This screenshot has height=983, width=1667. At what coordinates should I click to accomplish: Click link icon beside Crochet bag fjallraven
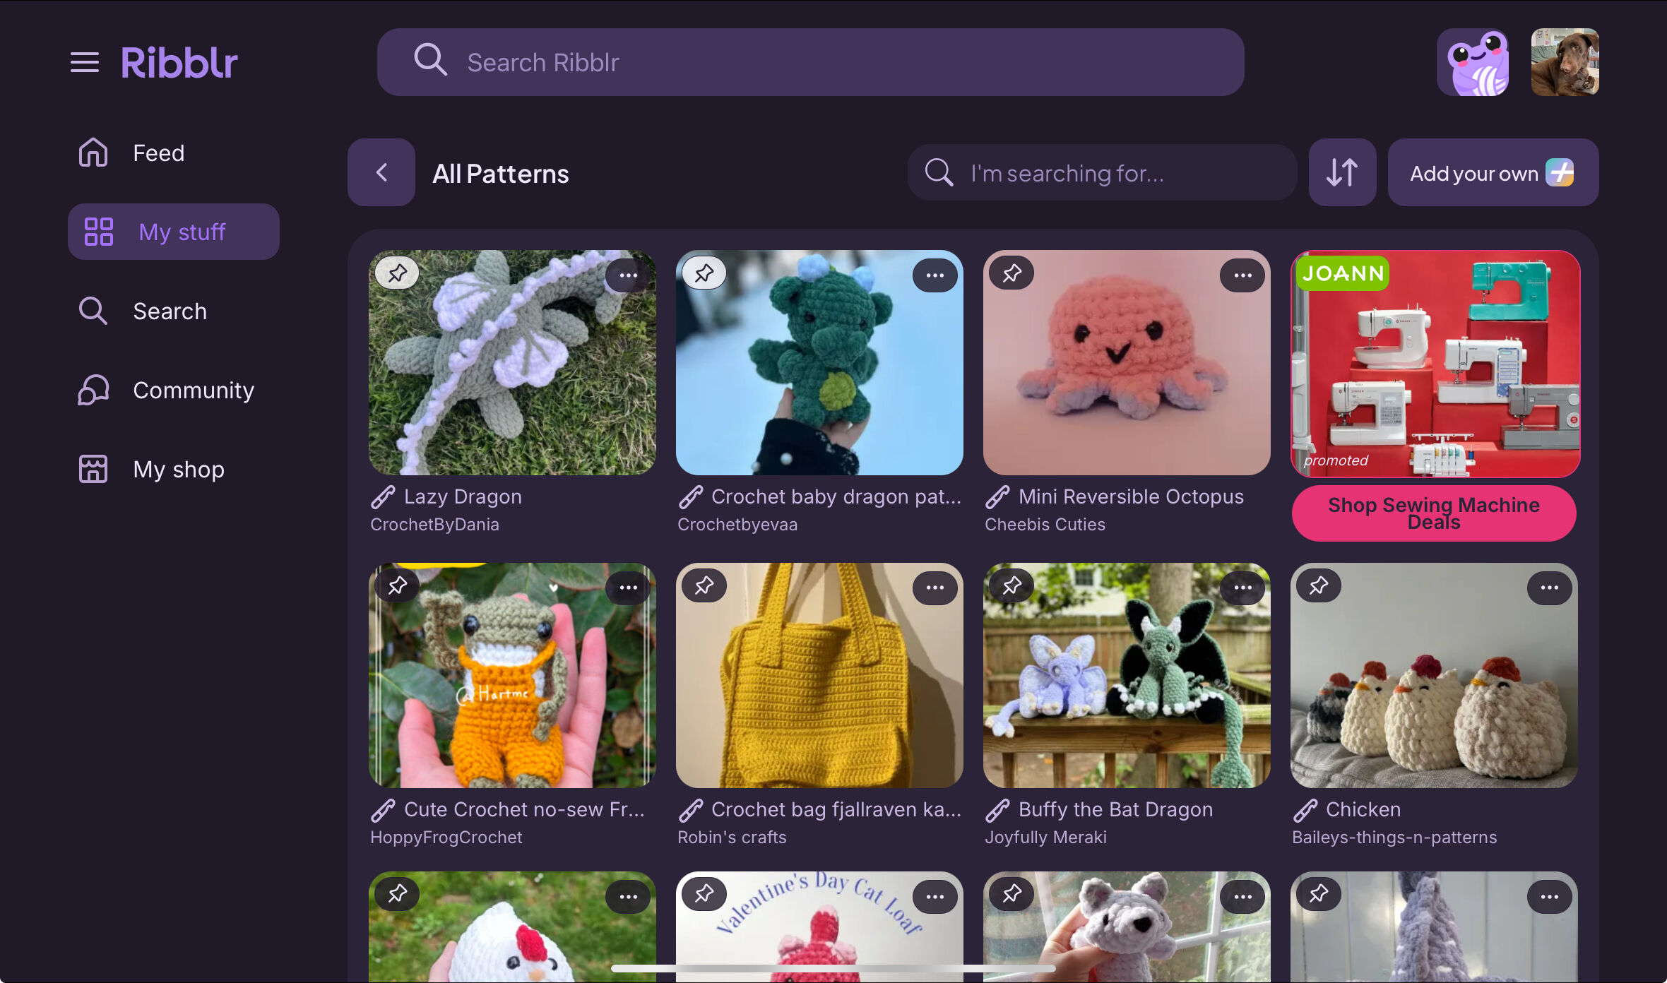(691, 810)
